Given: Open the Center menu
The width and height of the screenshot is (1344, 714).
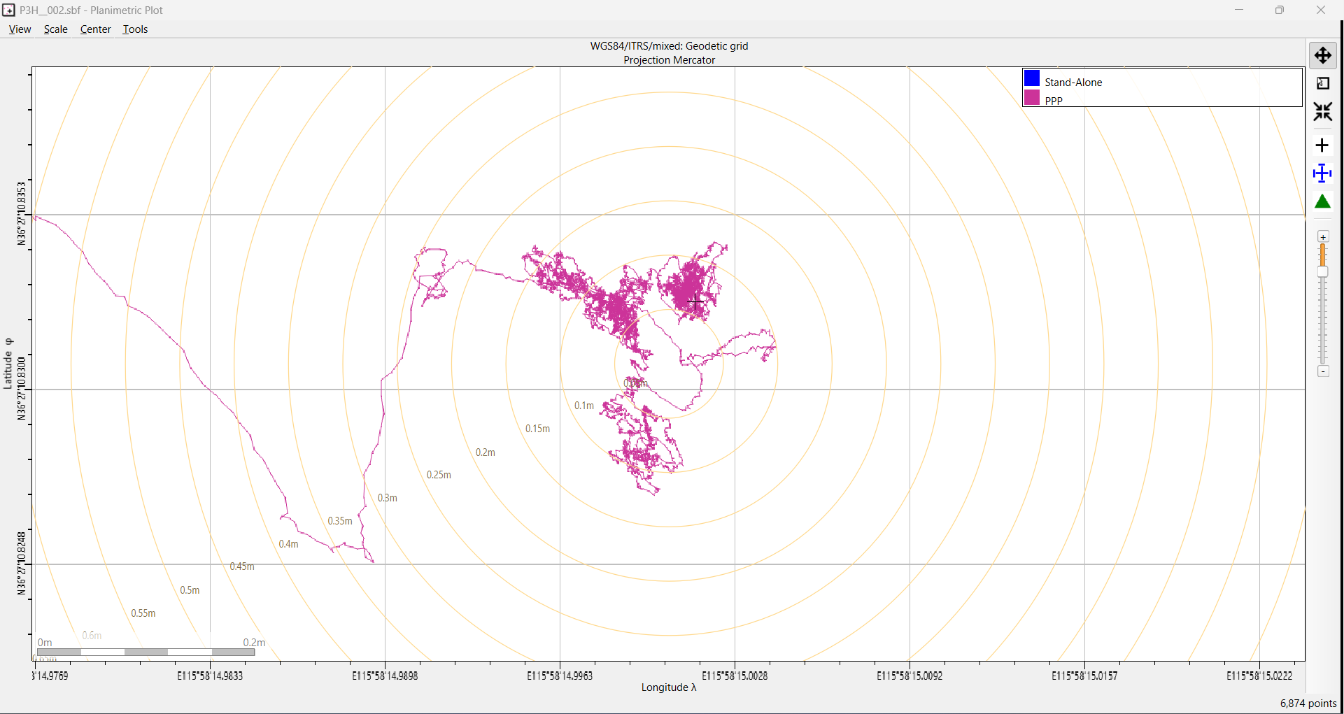Looking at the screenshot, I should [96, 29].
